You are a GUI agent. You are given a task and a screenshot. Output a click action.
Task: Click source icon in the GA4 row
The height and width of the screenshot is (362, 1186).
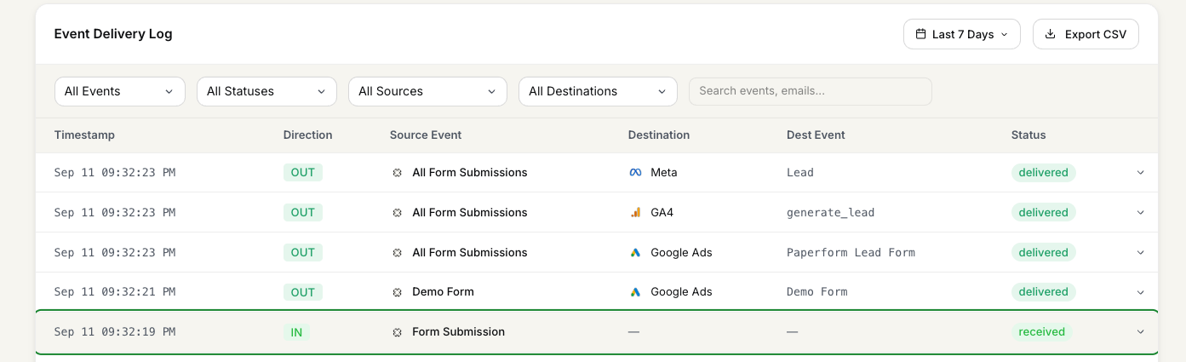click(x=397, y=213)
